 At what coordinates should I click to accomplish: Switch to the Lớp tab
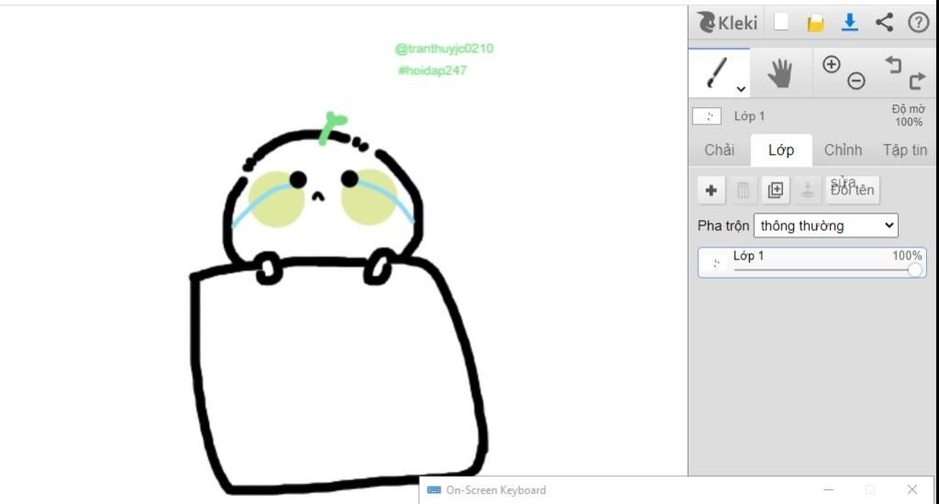click(x=781, y=150)
